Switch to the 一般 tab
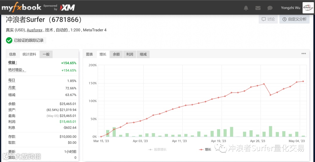 (46, 54)
